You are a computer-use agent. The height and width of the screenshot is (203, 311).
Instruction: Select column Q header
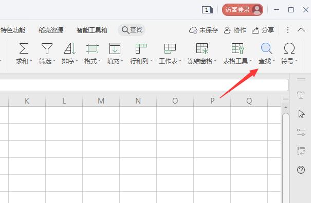click(x=249, y=101)
